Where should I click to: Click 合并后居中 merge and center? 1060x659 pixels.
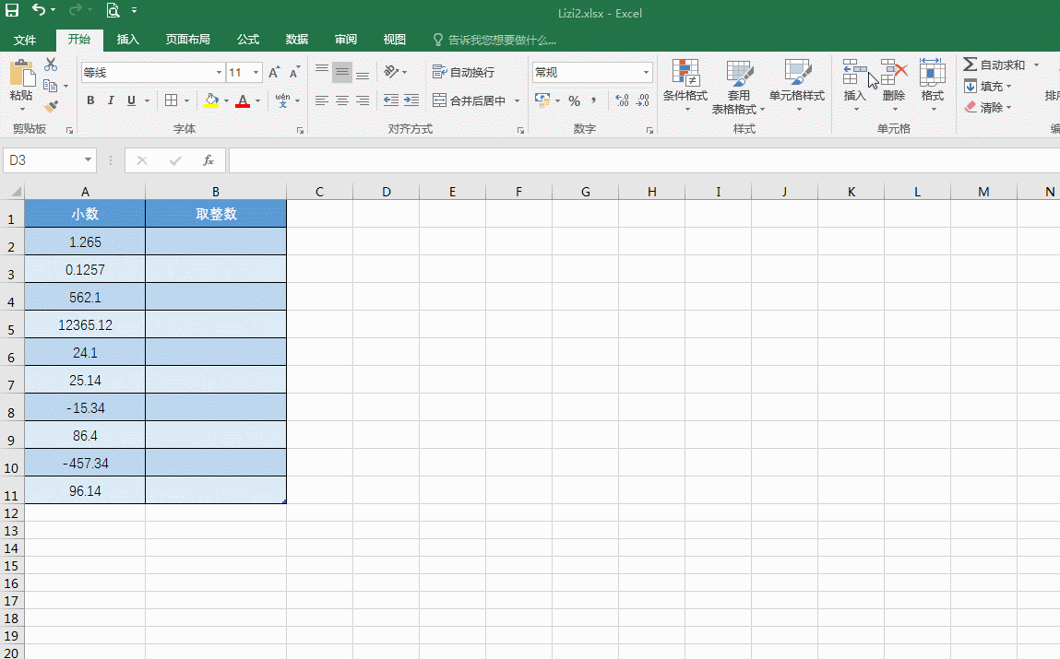[x=470, y=100]
